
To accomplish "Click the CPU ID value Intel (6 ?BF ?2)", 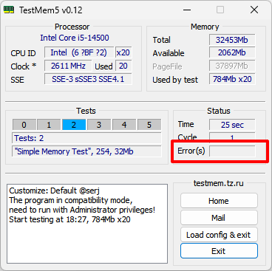I will coord(79,52).
